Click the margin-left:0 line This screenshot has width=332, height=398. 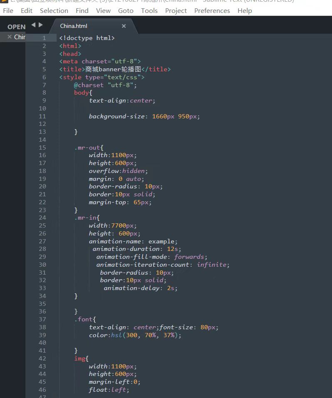click(x=114, y=382)
